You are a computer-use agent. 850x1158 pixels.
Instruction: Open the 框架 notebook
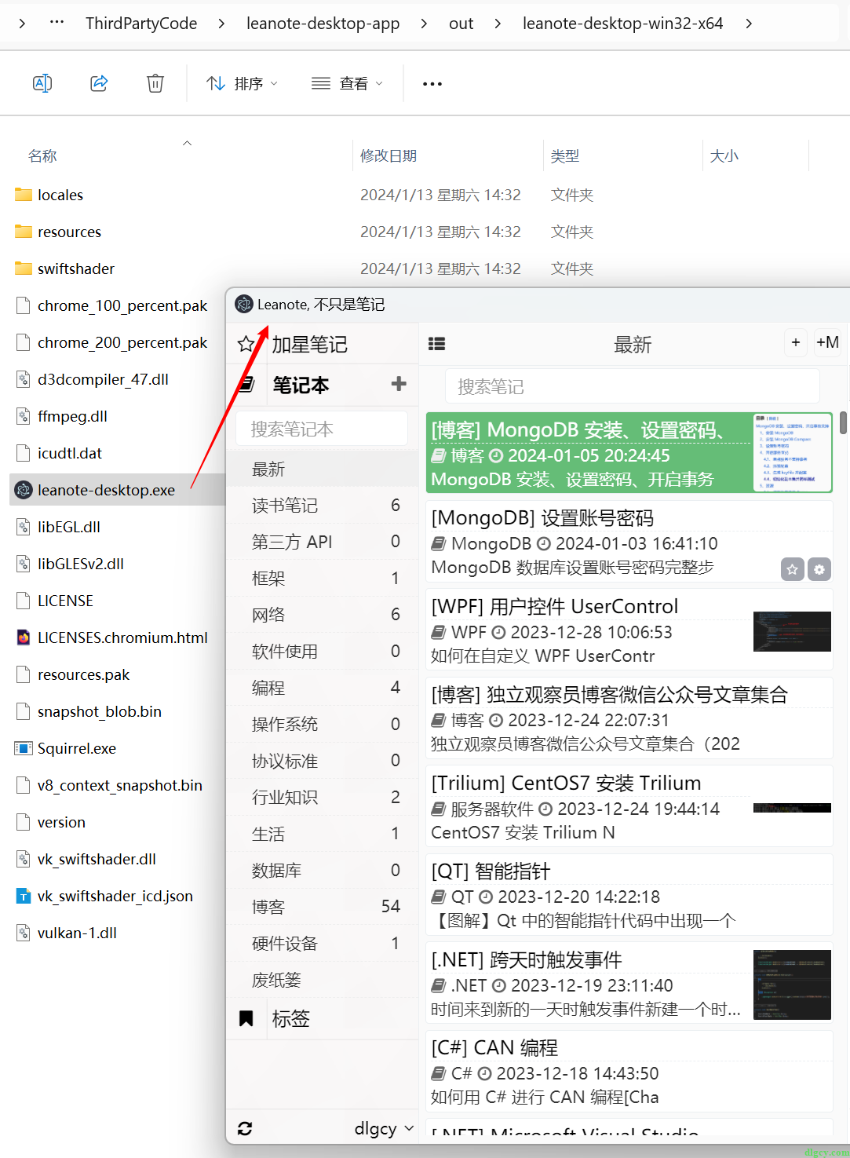tap(323, 578)
